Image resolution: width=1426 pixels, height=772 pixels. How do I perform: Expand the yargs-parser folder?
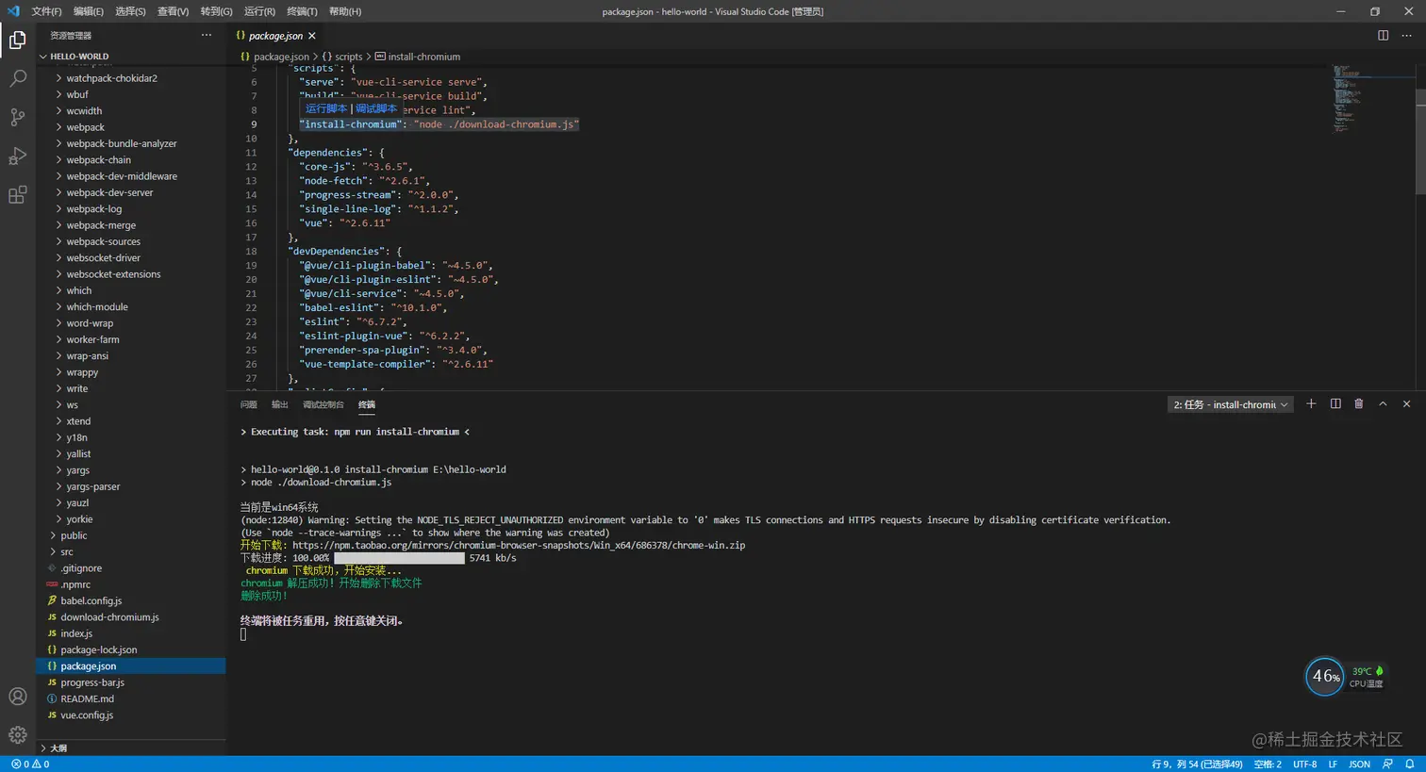131,486
